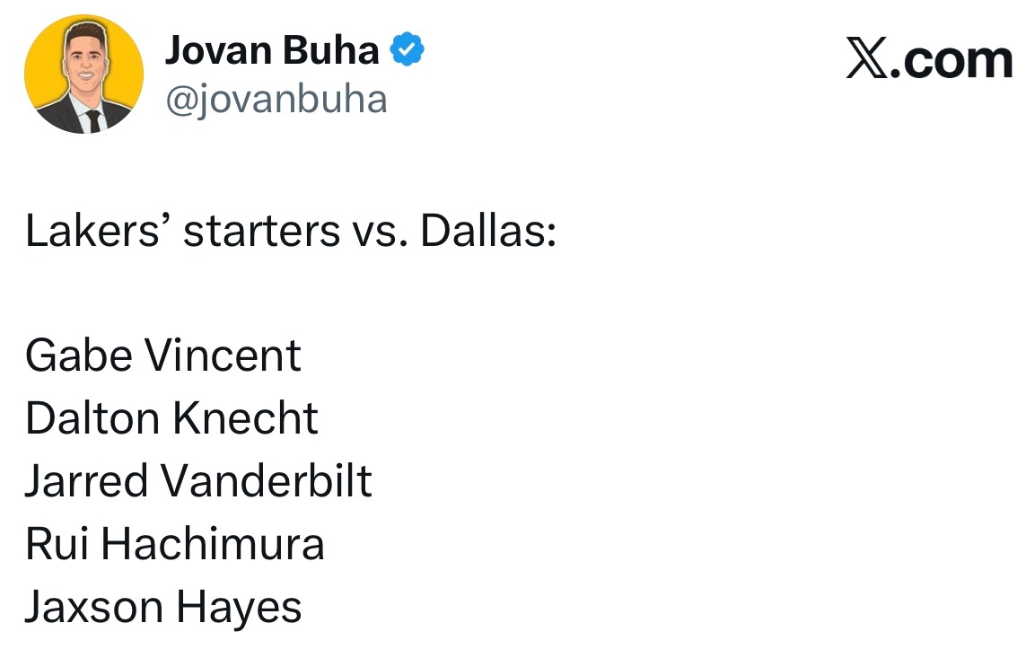Click the first name "Jaxson"
This screenshot has height=658, width=1017.
coord(93,608)
